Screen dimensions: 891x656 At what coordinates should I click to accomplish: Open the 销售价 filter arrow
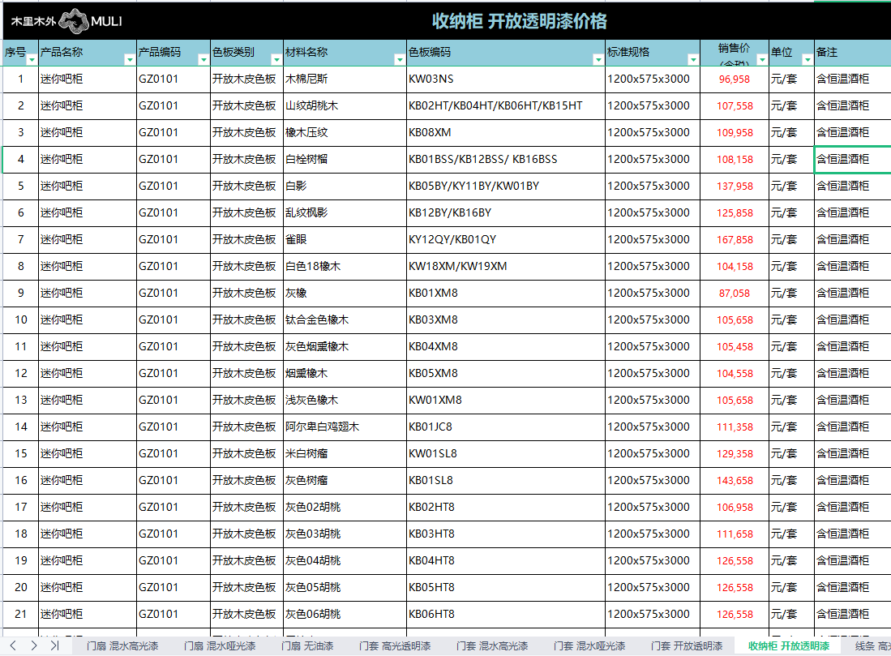(x=761, y=59)
